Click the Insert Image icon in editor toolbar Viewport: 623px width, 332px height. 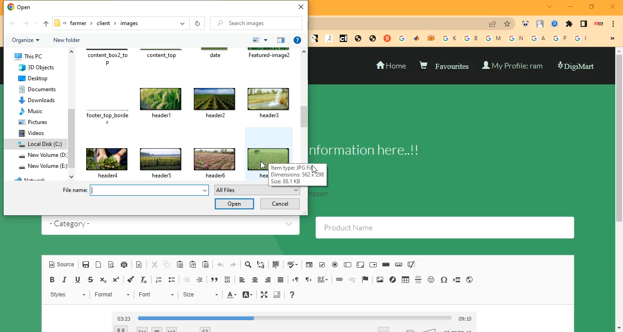380,280
